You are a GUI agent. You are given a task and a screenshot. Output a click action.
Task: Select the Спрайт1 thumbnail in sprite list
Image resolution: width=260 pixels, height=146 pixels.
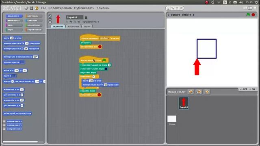(184, 103)
